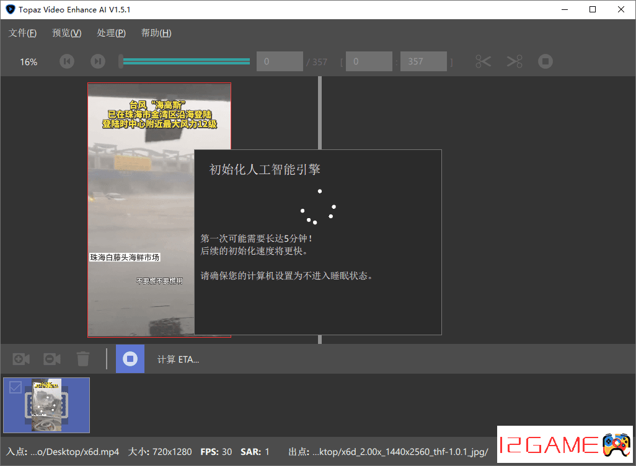Click the 初始化人工智能引擎 dialog title
Viewport: 636px width, 466px height.
point(265,170)
